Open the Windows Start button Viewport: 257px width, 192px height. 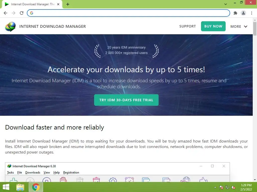[6, 187]
